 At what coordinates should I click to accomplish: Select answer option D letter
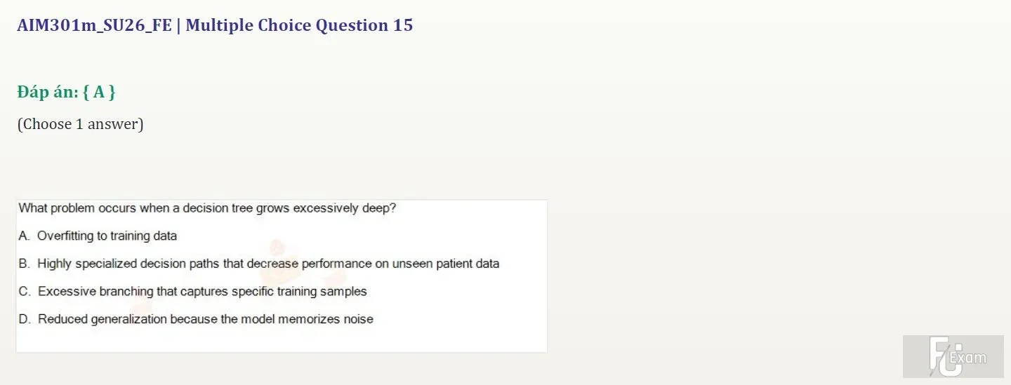25,320
